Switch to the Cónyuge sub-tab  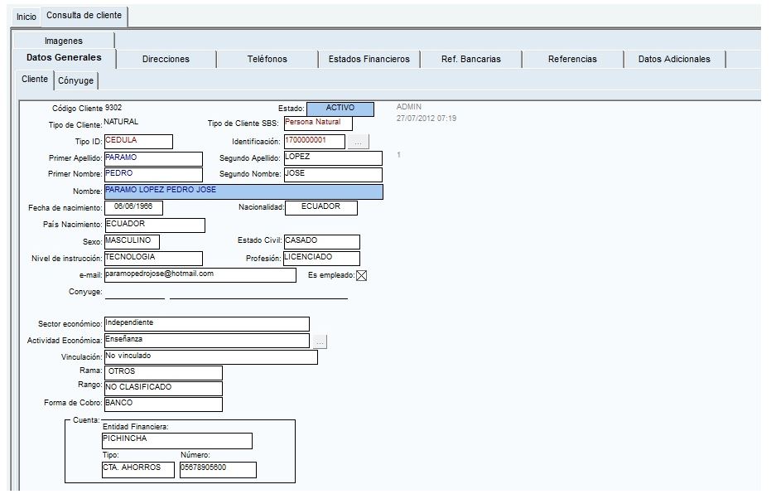pos(75,80)
